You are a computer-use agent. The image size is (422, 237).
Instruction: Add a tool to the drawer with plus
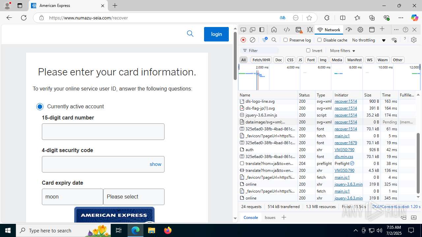[284, 217]
